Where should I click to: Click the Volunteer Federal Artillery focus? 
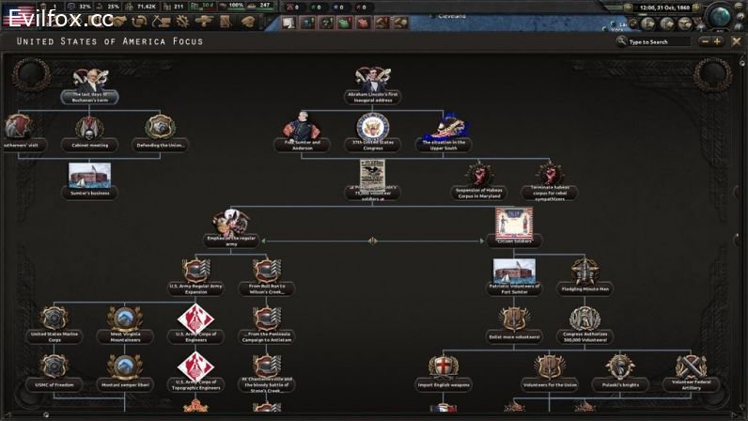point(690,369)
